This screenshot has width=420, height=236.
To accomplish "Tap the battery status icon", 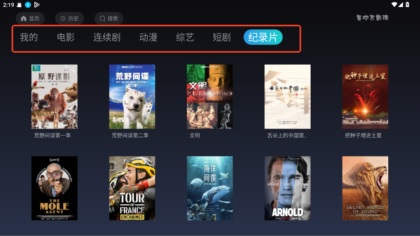I will pyautogui.click(x=407, y=5).
